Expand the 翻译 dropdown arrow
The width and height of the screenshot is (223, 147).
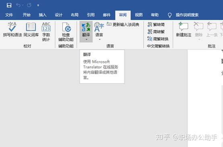[x=86, y=40]
